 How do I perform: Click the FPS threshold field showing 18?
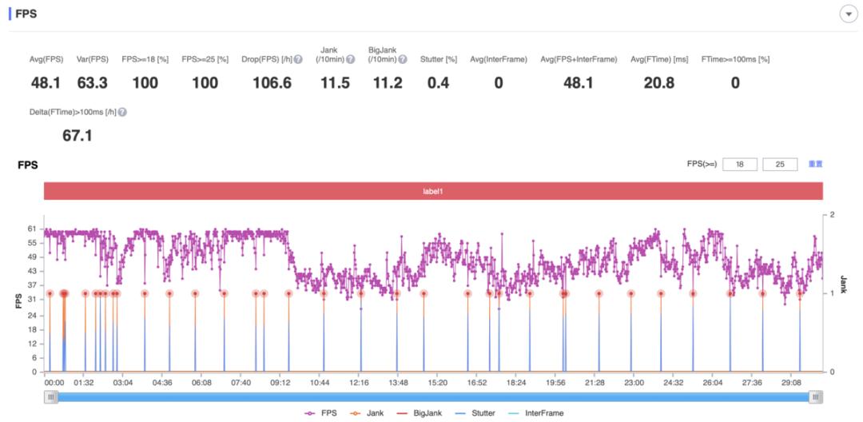[740, 164]
